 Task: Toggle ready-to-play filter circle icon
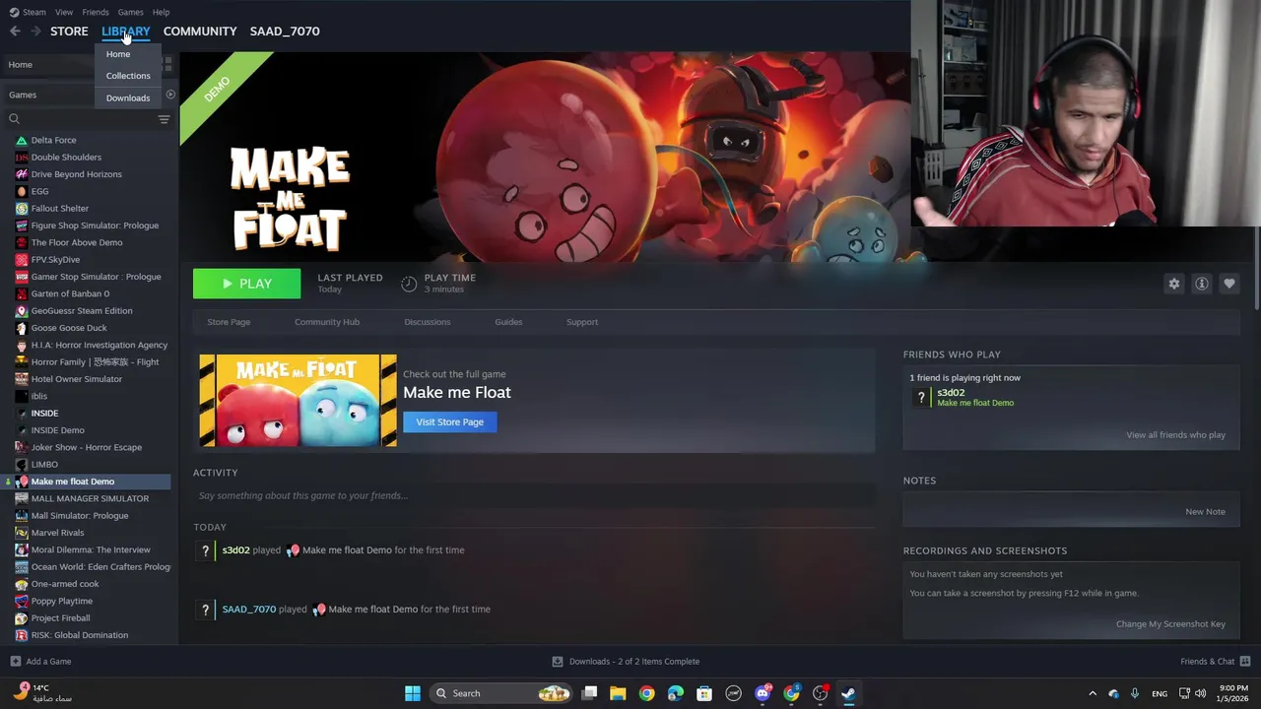[x=170, y=95]
